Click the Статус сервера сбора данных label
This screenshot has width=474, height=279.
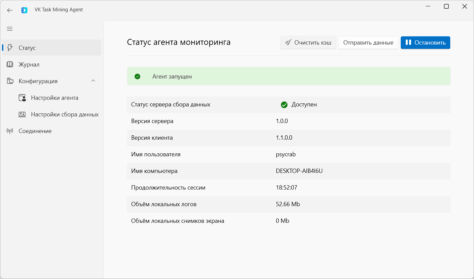click(171, 104)
